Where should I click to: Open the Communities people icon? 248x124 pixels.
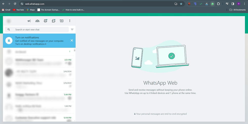point(37,21)
